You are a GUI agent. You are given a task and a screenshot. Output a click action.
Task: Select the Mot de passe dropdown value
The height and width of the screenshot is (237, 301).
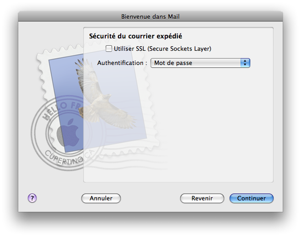point(174,63)
